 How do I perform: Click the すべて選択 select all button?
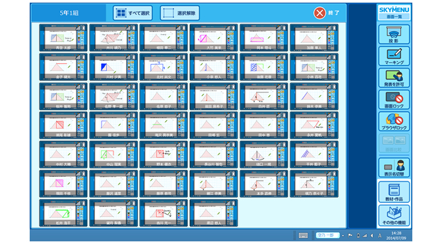[x=133, y=13]
